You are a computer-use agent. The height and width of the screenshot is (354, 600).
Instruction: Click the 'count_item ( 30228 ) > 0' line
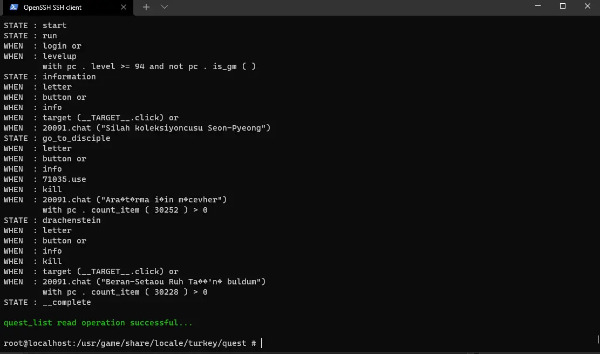[125, 292]
